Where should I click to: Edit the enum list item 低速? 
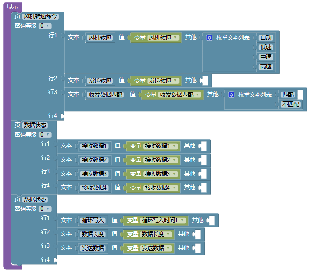[266, 47]
